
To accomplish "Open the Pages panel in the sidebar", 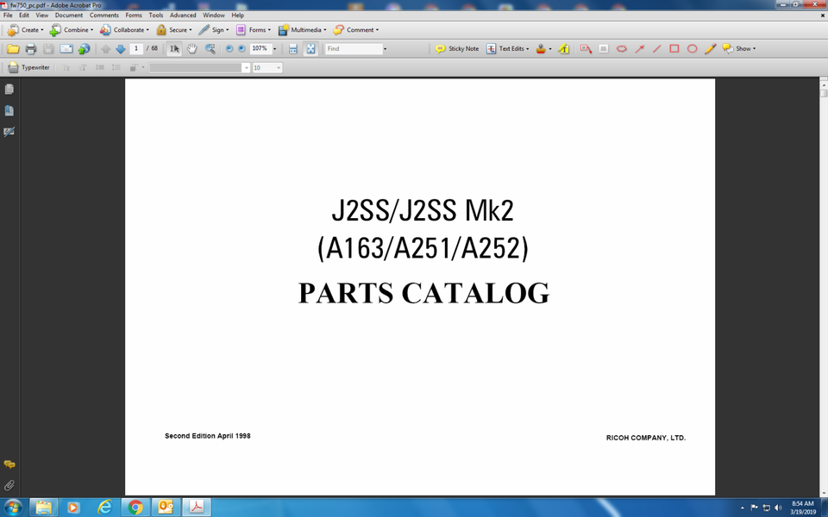I will point(9,89).
